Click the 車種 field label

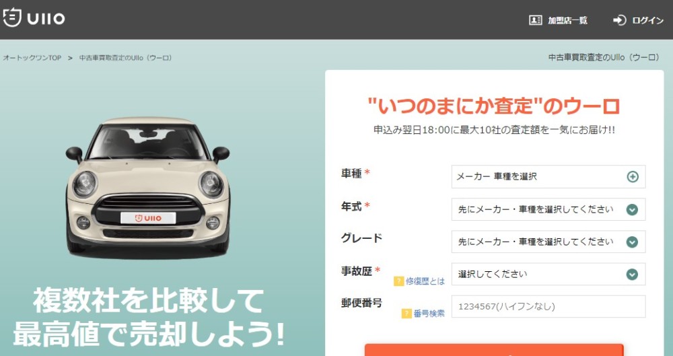click(351, 173)
